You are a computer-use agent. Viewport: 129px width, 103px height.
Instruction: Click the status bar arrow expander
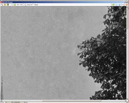pos(25,102)
